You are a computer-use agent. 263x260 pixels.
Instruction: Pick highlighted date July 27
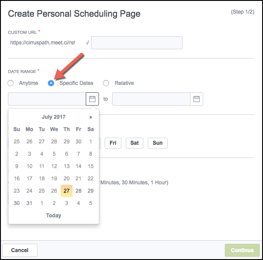point(66,191)
